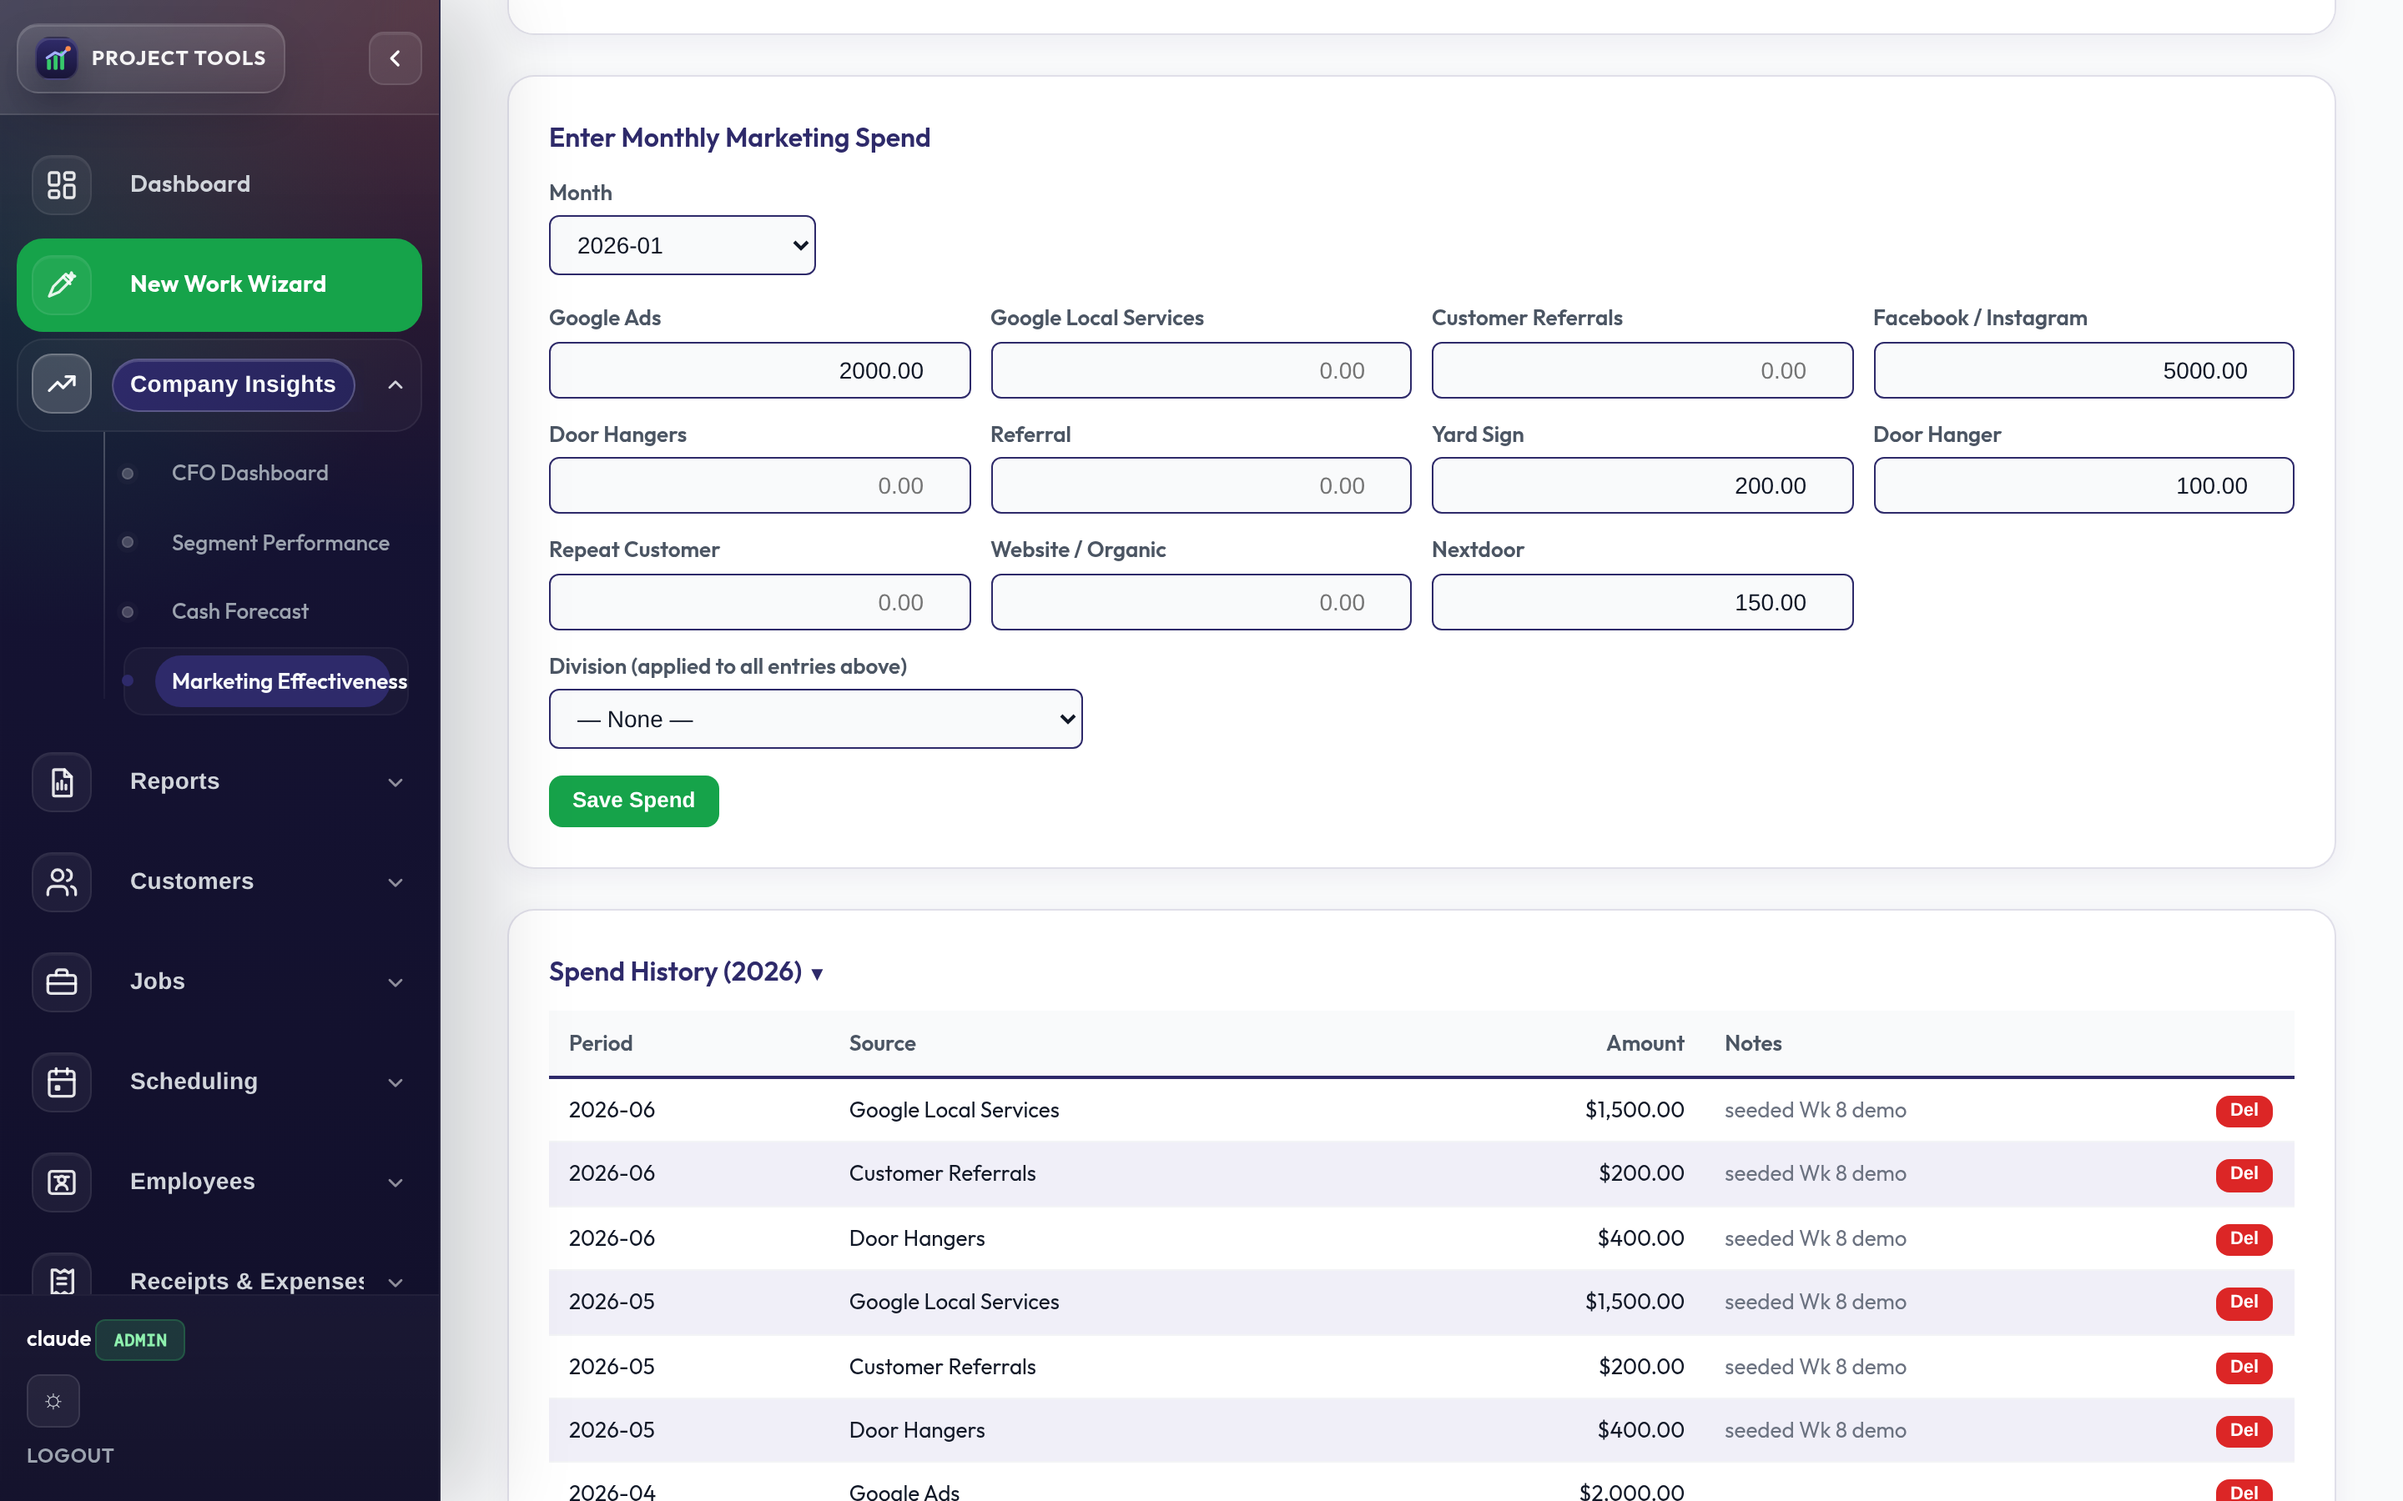
Task: Click $1,500.00 amount in 2026-06 row
Action: (1635, 1110)
